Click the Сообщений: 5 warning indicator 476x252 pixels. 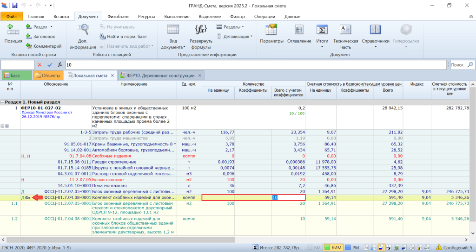point(454,248)
